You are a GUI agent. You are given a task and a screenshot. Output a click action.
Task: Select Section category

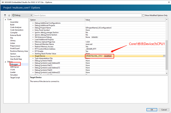(13, 54)
